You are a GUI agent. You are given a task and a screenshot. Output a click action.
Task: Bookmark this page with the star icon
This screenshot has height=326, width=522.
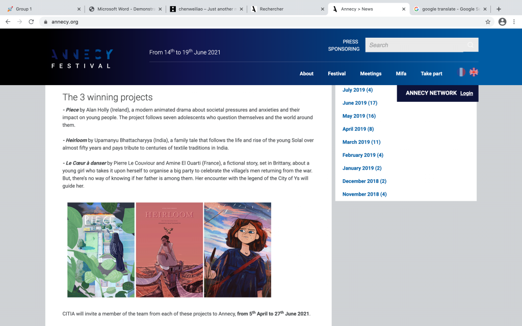coord(488,21)
